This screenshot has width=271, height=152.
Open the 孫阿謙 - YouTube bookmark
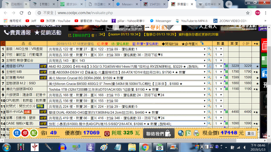point(55,21)
